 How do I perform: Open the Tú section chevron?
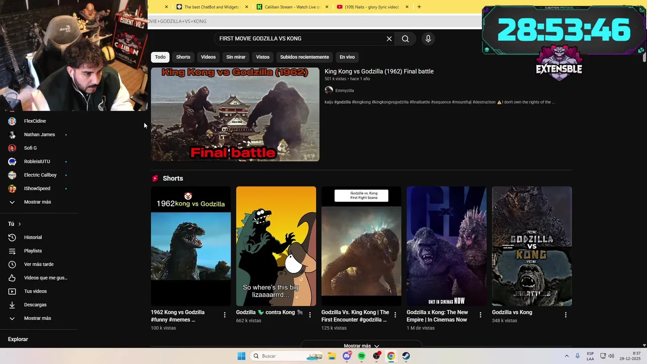20,224
